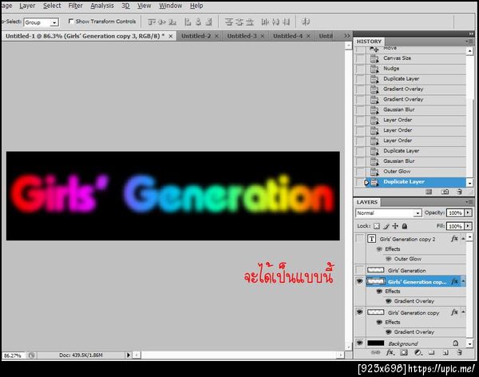Click Delete layer trash icon in Layers panel
479x377 pixels.
pos(460,352)
